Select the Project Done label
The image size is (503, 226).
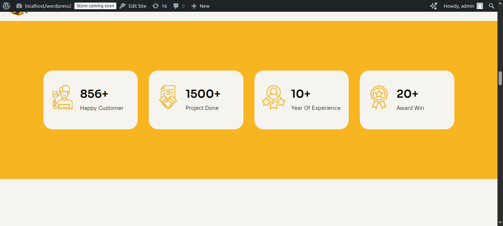click(202, 108)
